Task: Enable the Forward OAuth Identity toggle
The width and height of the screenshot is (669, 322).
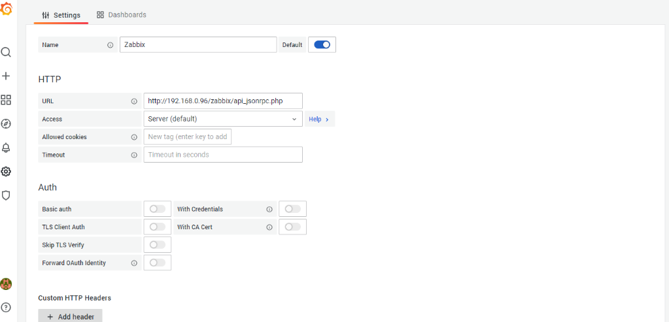Action: 158,263
